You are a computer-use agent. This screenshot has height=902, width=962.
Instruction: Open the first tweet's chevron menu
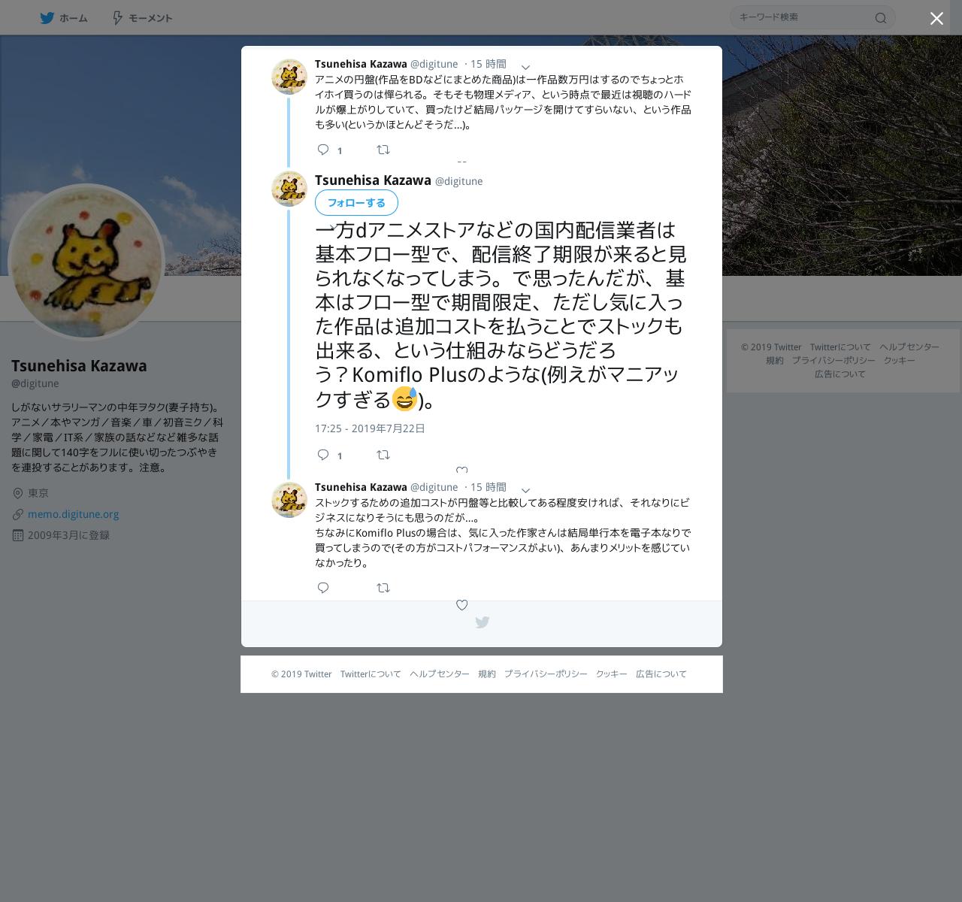[x=526, y=68]
